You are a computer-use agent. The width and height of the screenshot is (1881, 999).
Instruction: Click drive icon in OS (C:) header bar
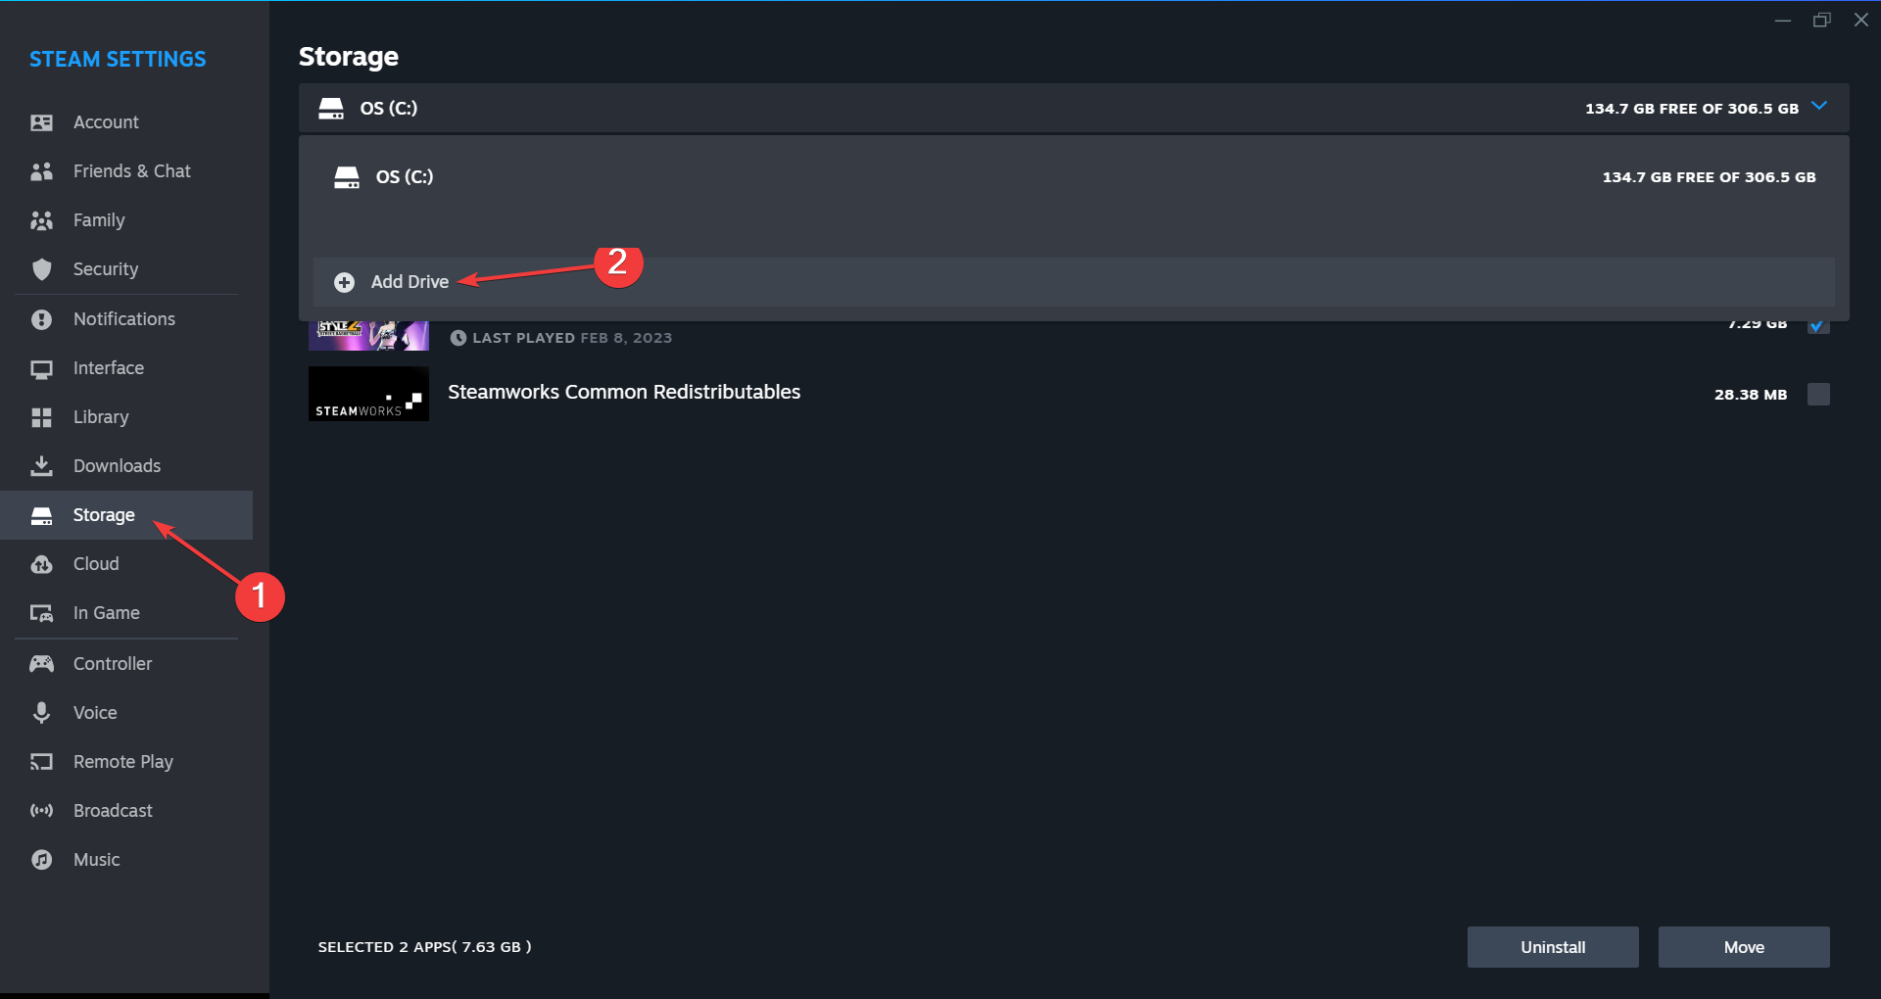pyautogui.click(x=331, y=109)
